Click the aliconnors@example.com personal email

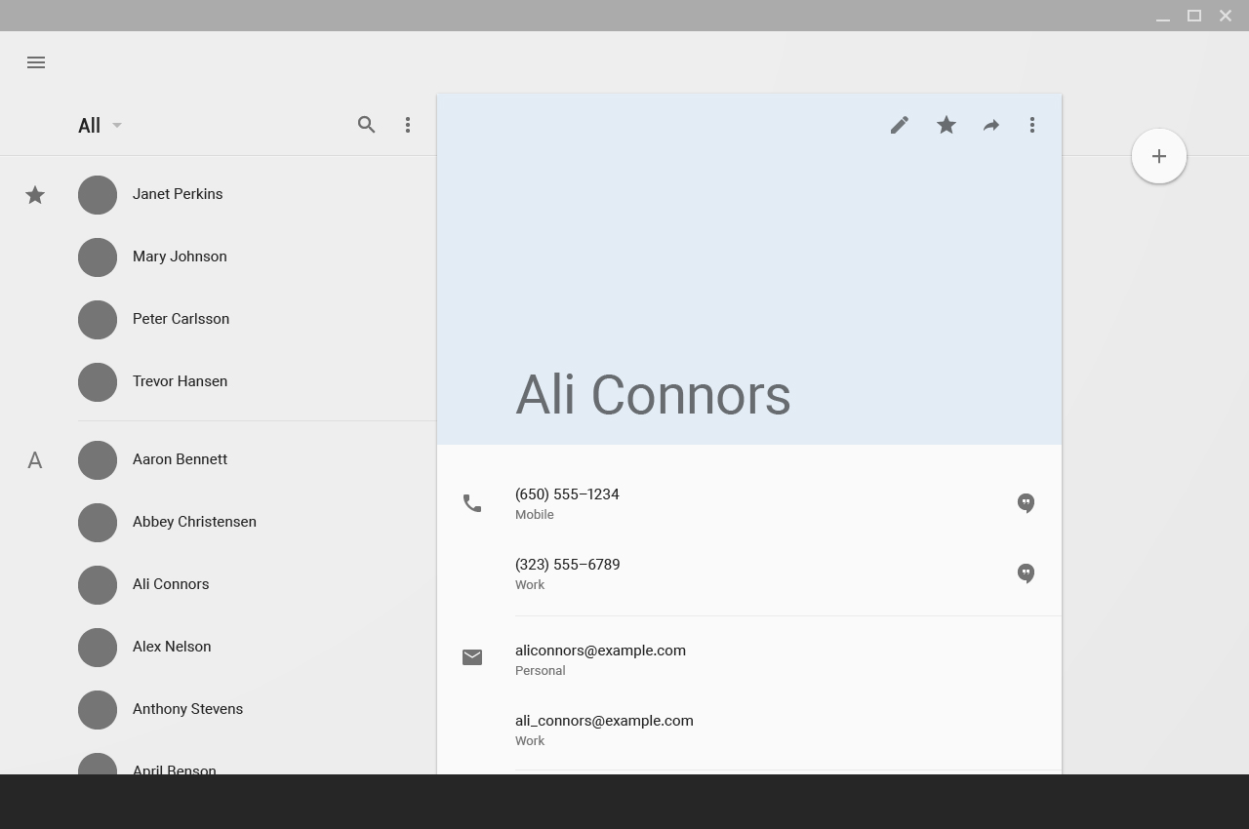600,651
